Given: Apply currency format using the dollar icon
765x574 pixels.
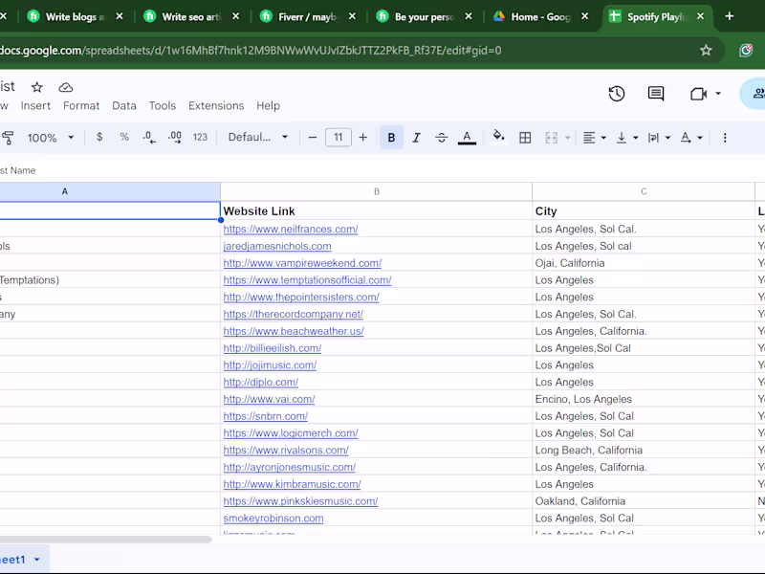Looking at the screenshot, I should (99, 137).
